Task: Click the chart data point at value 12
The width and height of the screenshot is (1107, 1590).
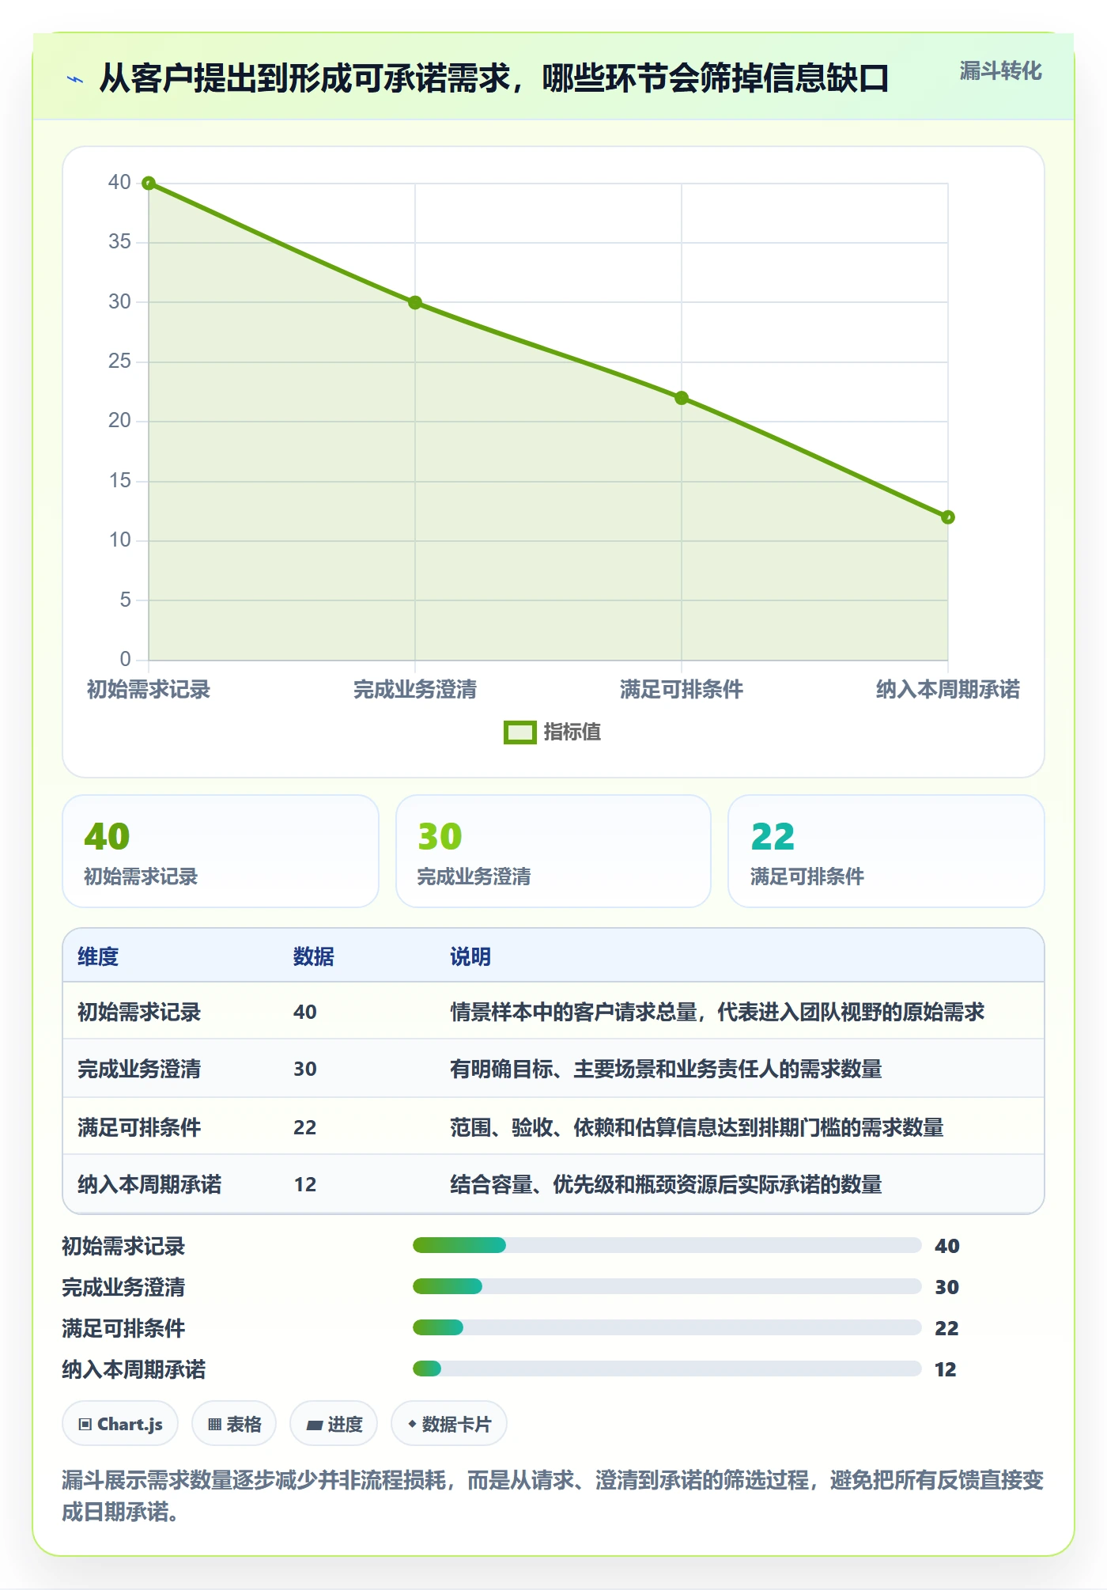Action: pyautogui.click(x=948, y=517)
